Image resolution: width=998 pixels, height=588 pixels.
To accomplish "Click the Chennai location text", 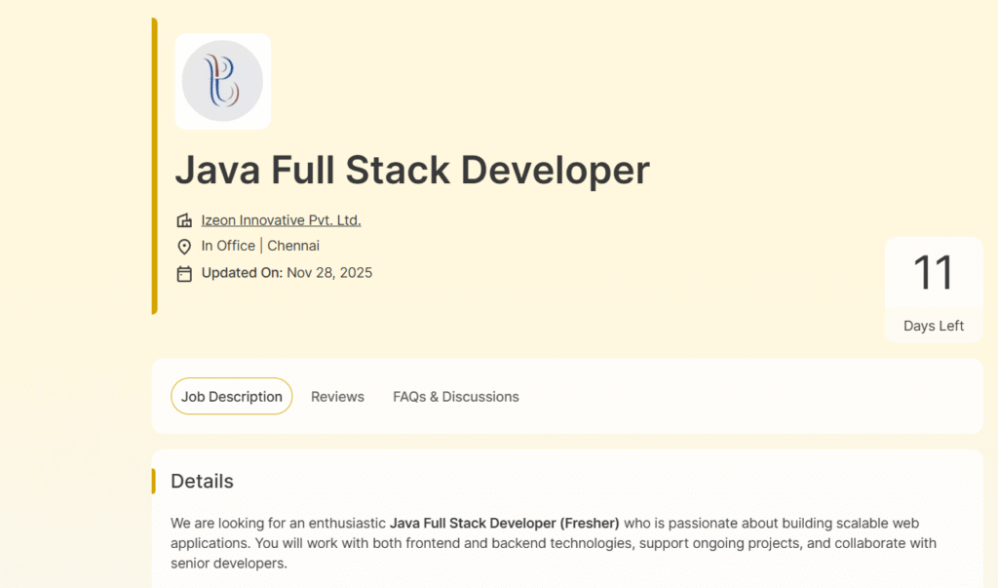I will 293,247.
